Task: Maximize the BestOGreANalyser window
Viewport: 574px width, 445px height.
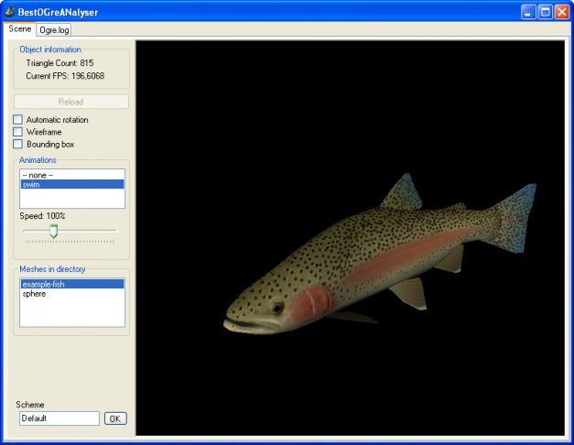Action: click(x=545, y=12)
